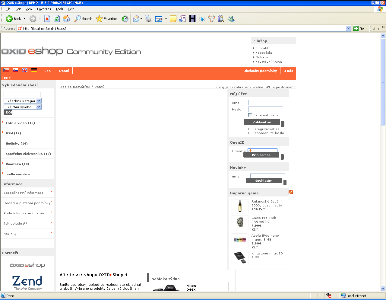Image resolution: width=386 pixels, height=300 pixels.
Task: Open the browser History icon
Action: click(x=125, y=19)
